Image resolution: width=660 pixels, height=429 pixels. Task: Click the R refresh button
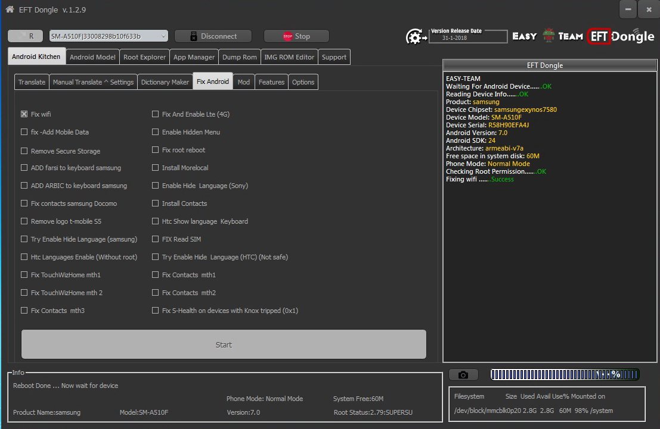coord(25,36)
